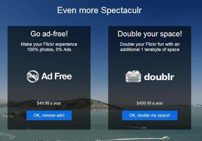Click the "OK, remove ads!" button

tap(49, 115)
